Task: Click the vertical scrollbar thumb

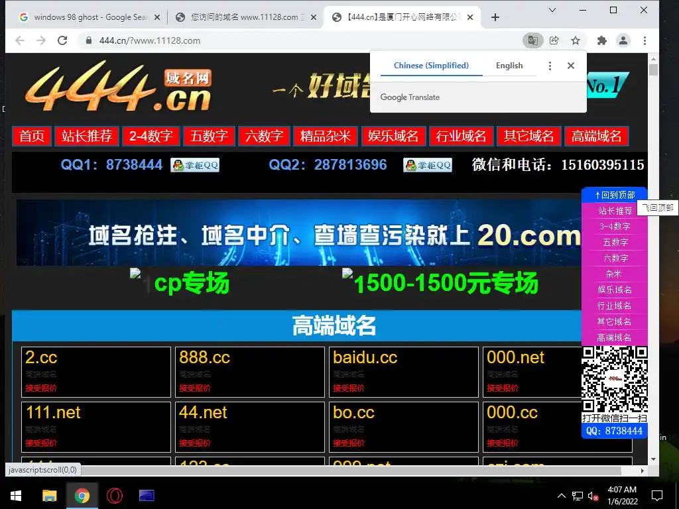Action: point(653,70)
